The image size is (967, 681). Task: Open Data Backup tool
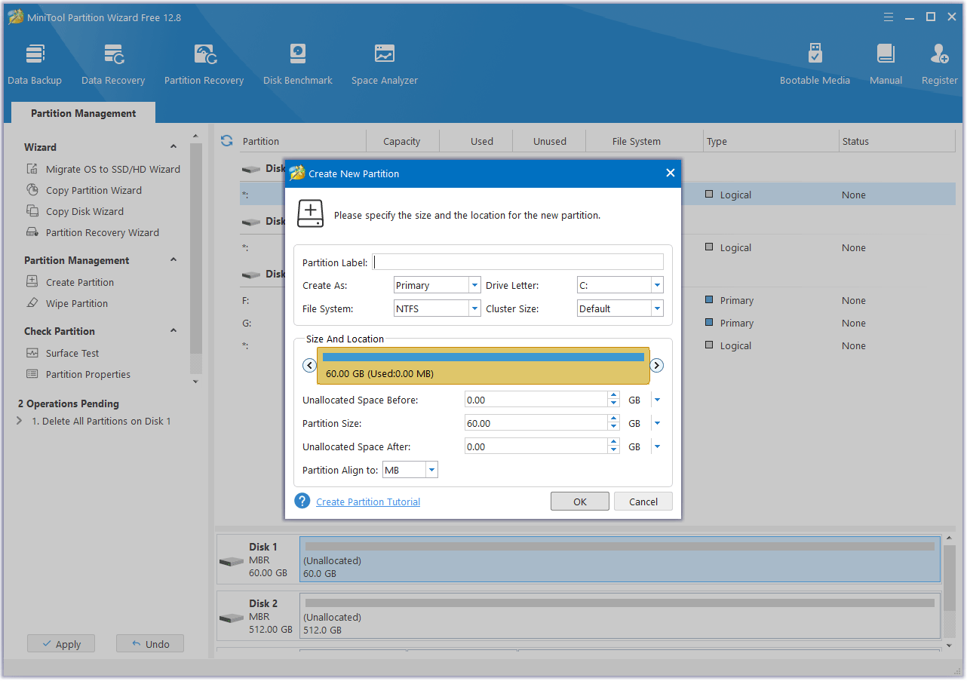tap(35, 65)
